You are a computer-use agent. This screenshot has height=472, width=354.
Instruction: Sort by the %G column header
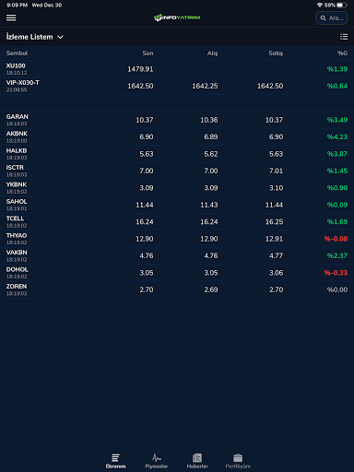[x=342, y=53]
